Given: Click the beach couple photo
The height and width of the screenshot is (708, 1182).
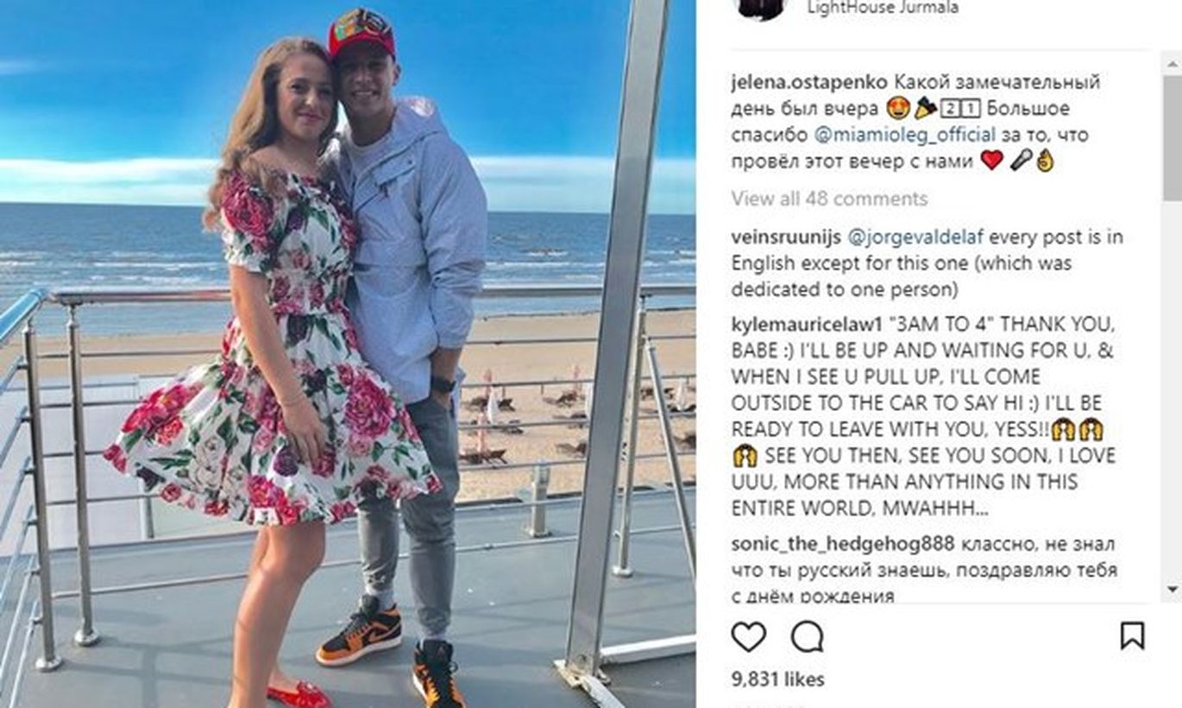Looking at the screenshot, I should [x=348, y=354].
